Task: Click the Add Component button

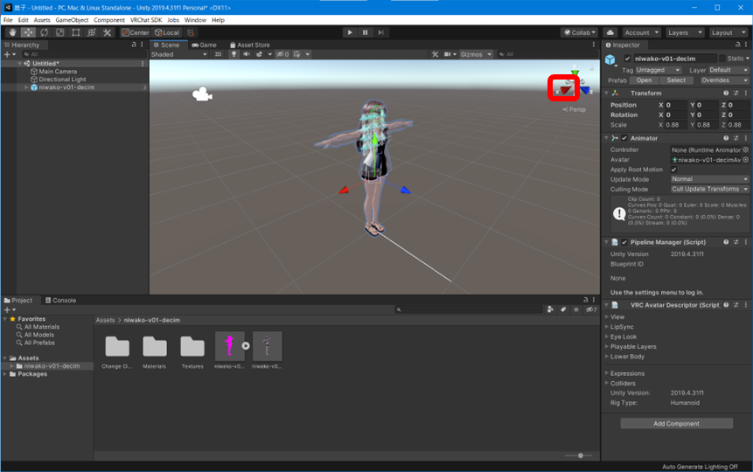Action: click(676, 424)
